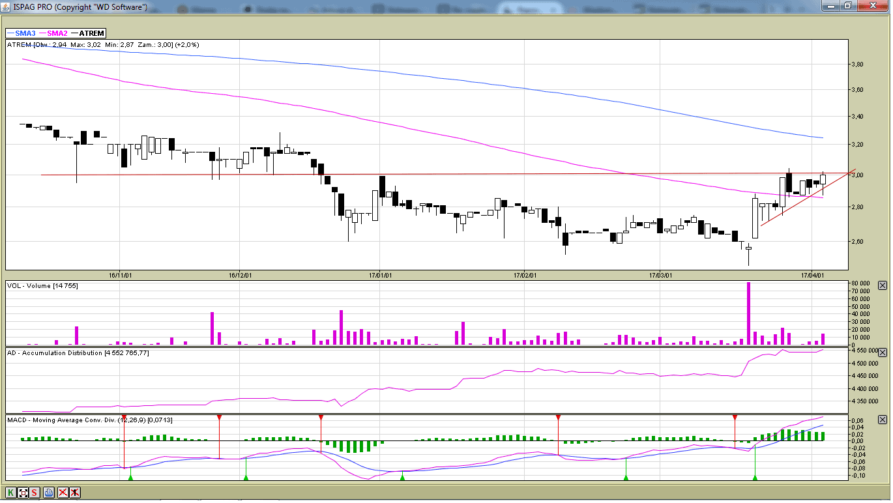Click the green K toolbar button

click(x=11, y=493)
